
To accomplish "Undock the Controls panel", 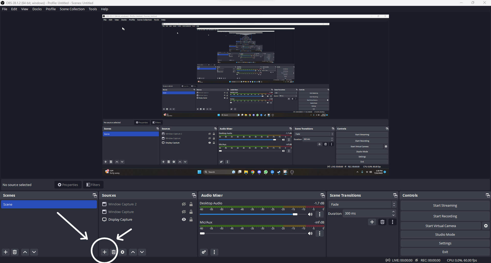I will point(488,195).
